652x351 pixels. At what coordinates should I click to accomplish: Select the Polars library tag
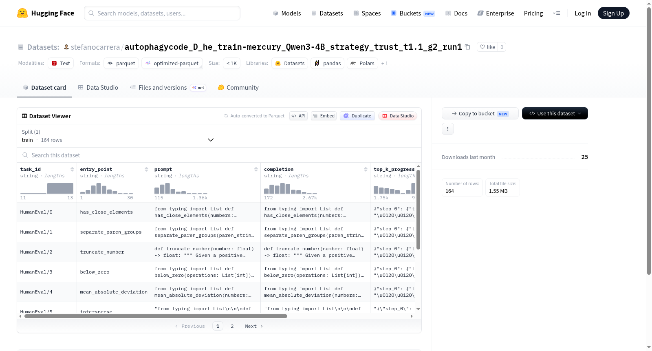click(362, 63)
